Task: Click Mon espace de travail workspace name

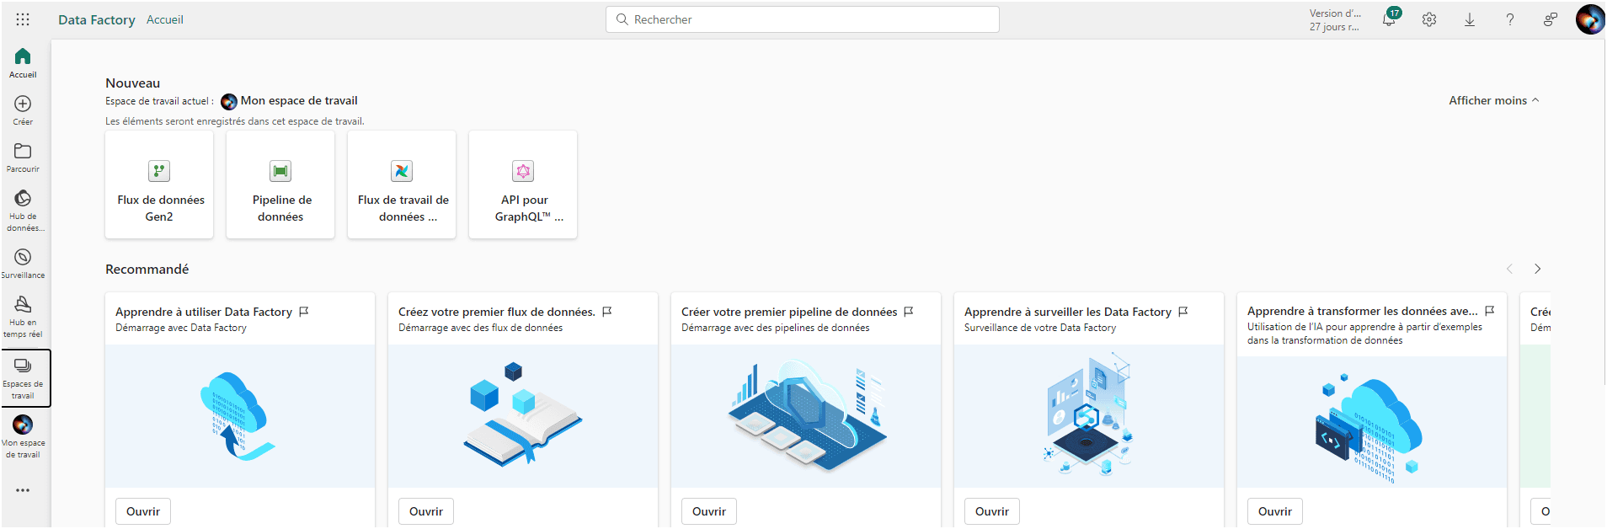Action: tap(299, 100)
